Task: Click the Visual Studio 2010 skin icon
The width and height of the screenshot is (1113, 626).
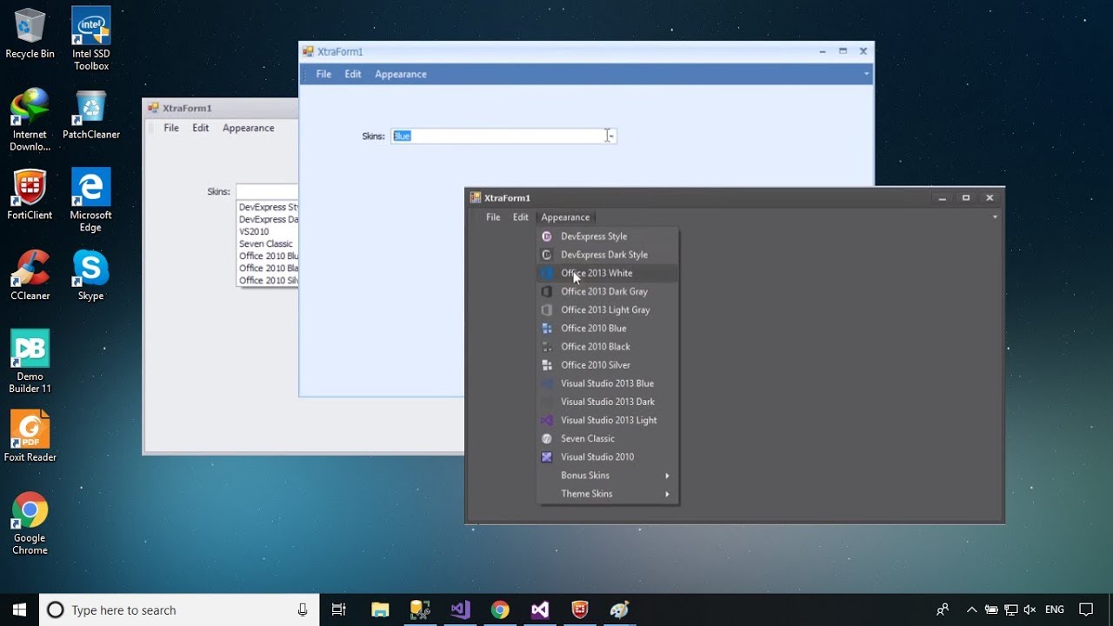Action: pyautogui.click(x=547, y=456)
